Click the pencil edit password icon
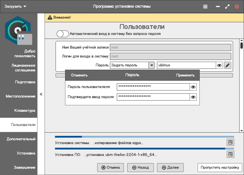This screenshot has width=244, height=175. [x=228, y=65]
